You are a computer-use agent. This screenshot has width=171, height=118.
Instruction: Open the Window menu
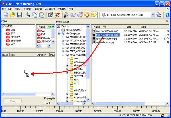tap(62, 9)
